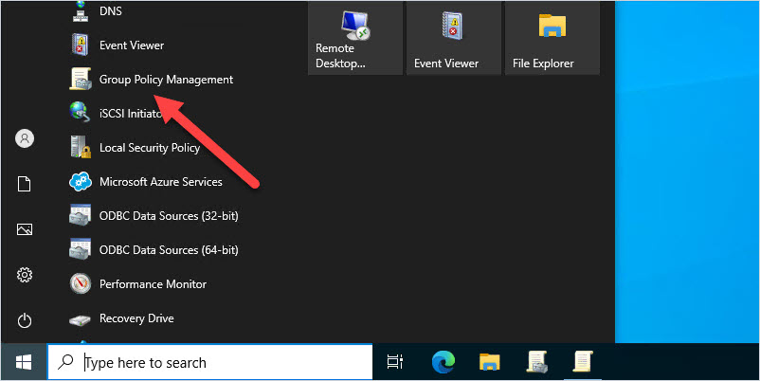This screenshot has width=760, height=381.
Task: Click the Windows Start button
Action: tap(24, 362)
